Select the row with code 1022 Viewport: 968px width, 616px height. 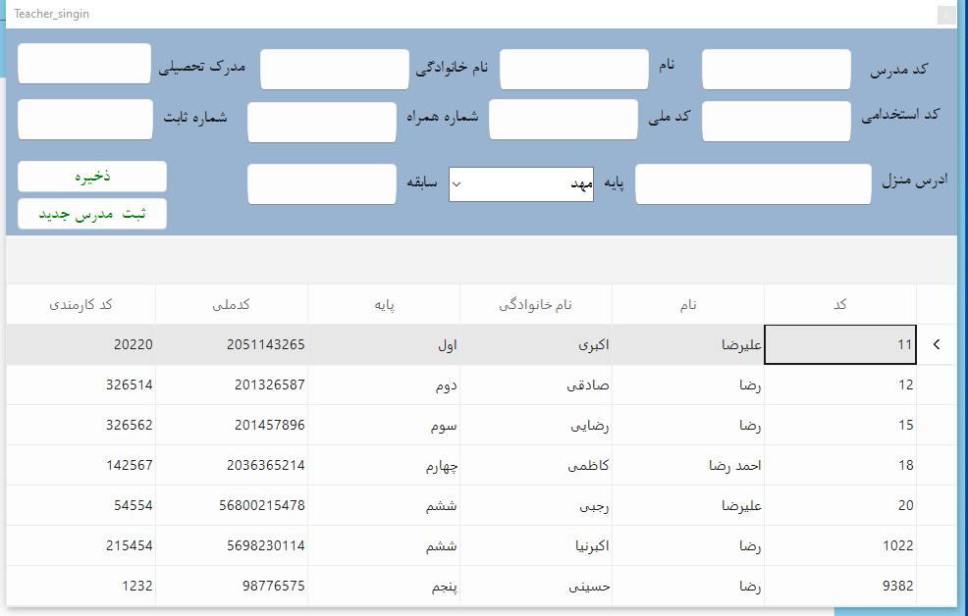pyautogui.click(x=839, y=546)
